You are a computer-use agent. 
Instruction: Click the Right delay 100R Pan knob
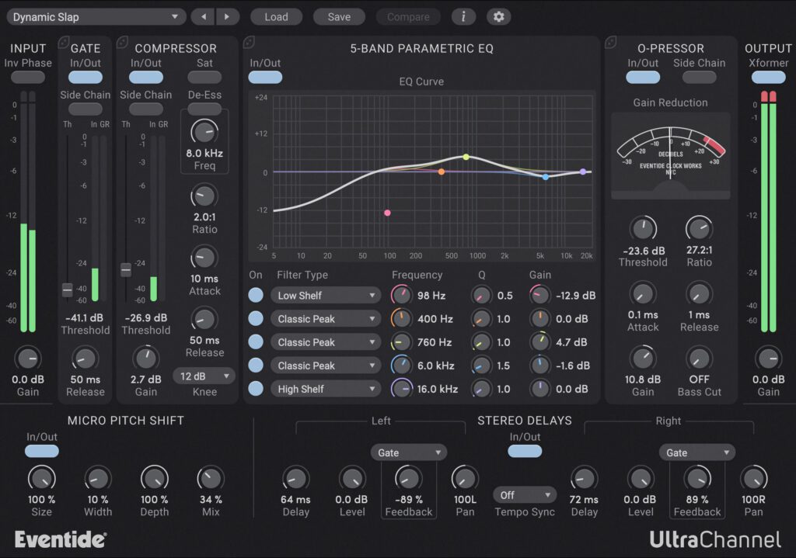pos(753,478)
